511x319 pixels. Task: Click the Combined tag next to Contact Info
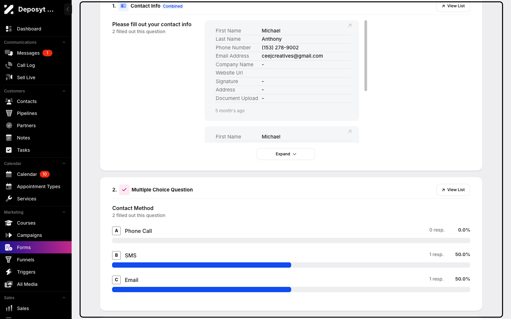pyautogui.click(x=173, y=6)
